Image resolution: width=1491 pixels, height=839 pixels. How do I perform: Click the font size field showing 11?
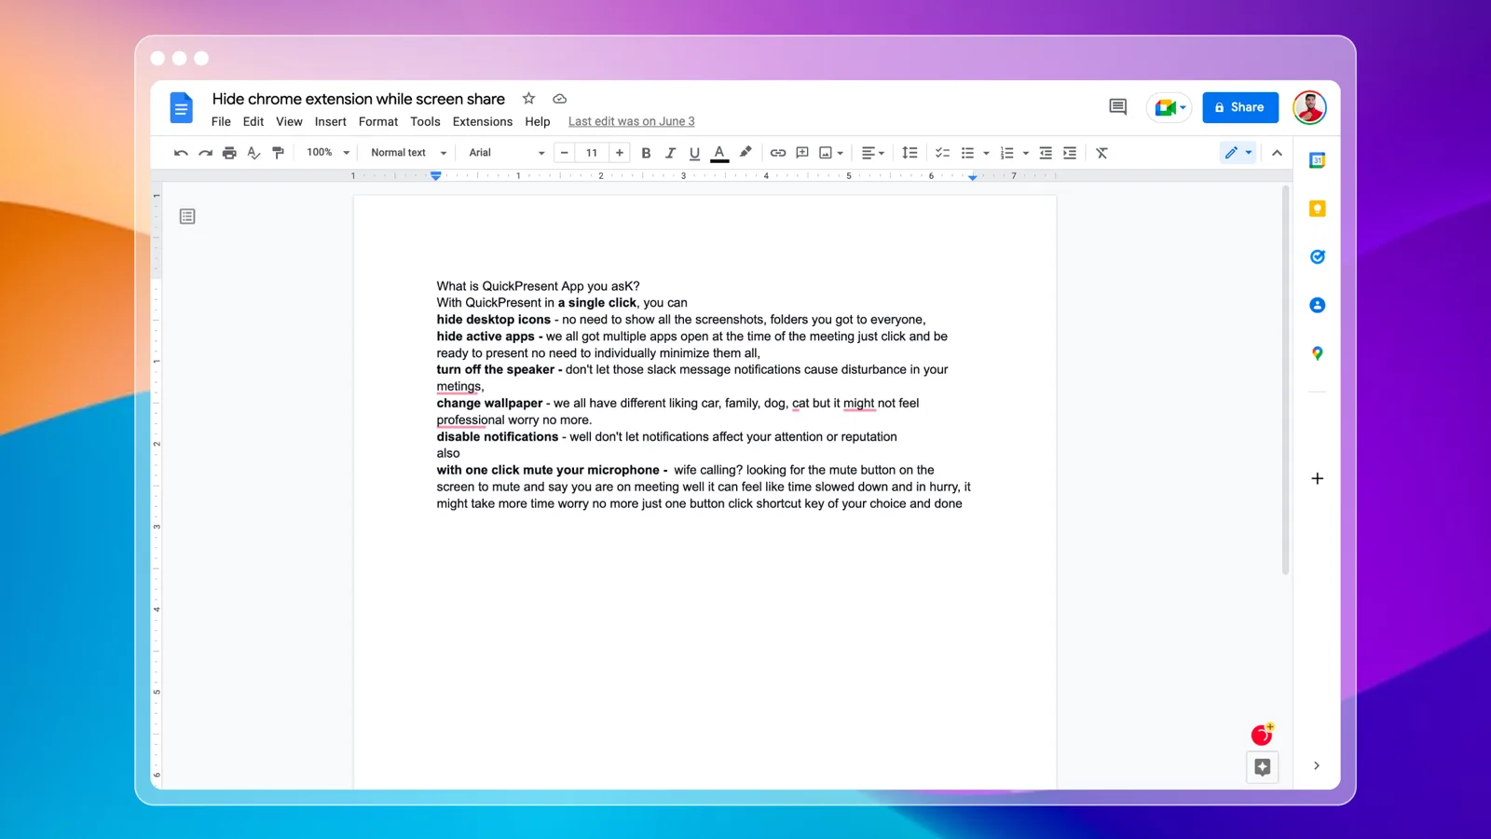[x=592, y=153]
